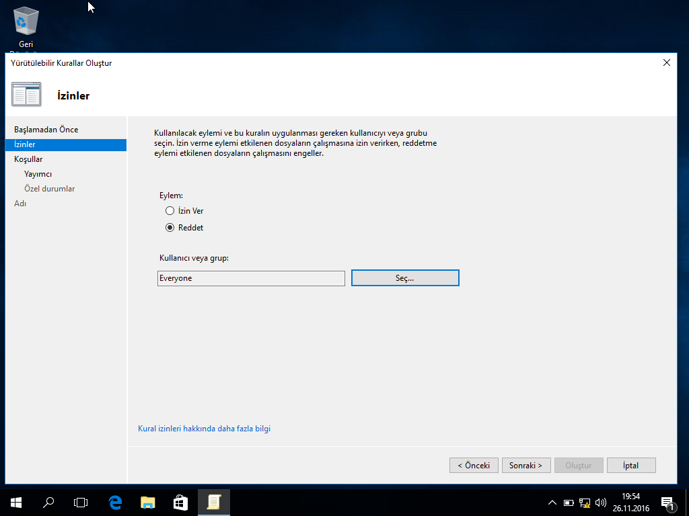Launch Microsoft Edge from the taskbar
The image size is (689, 516).
click(x=115, y=502)
